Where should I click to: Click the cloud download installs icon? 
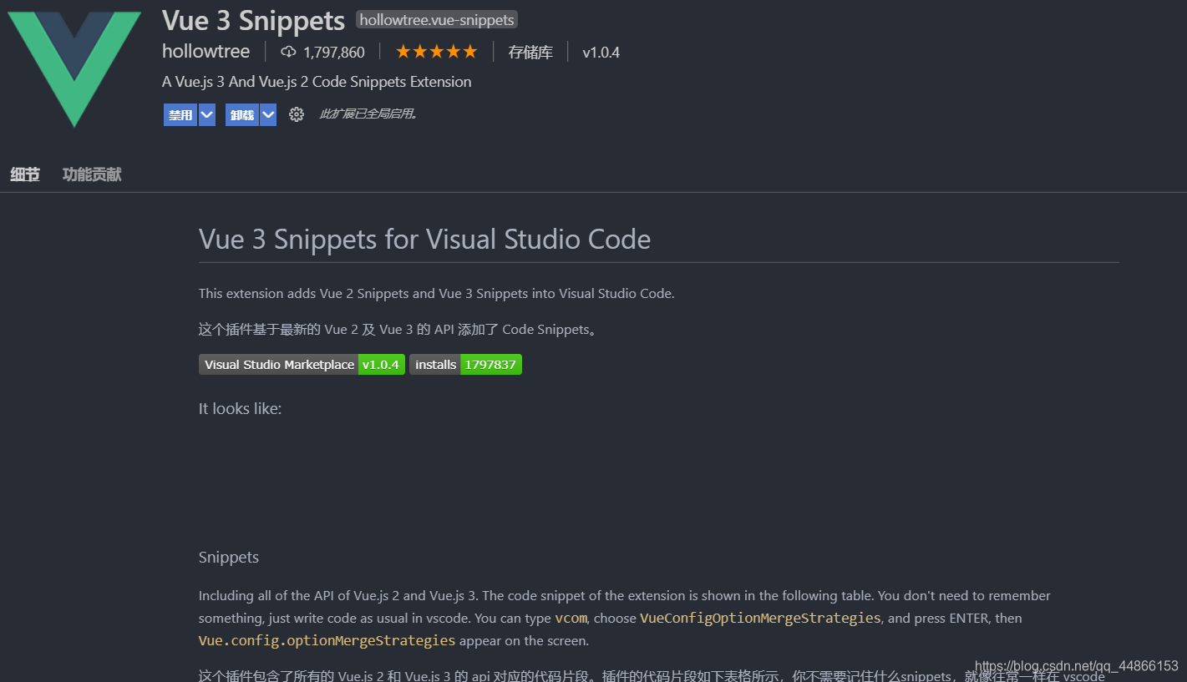(x=288, y=52)
